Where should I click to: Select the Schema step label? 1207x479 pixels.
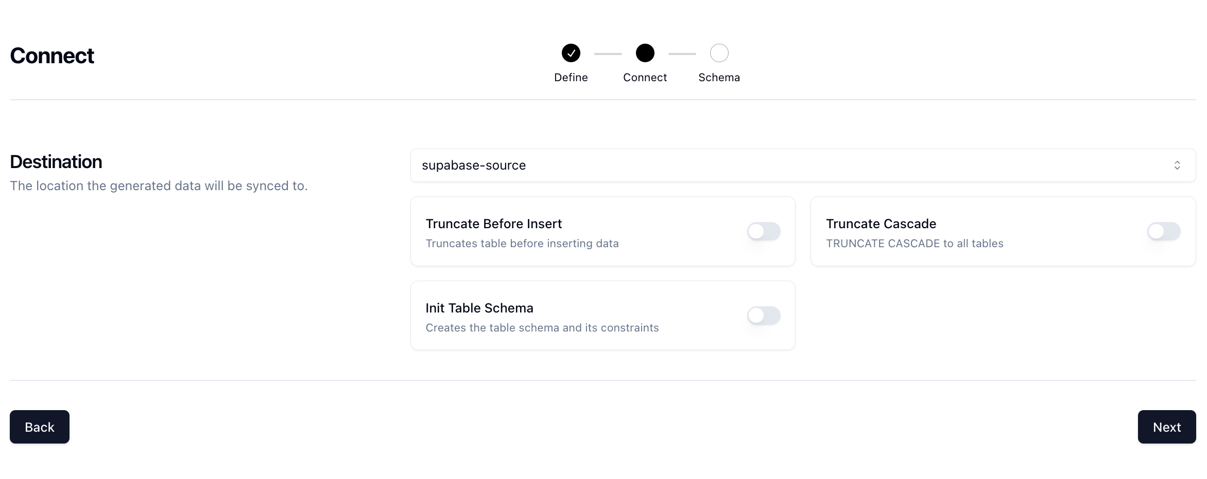[719, 77]
